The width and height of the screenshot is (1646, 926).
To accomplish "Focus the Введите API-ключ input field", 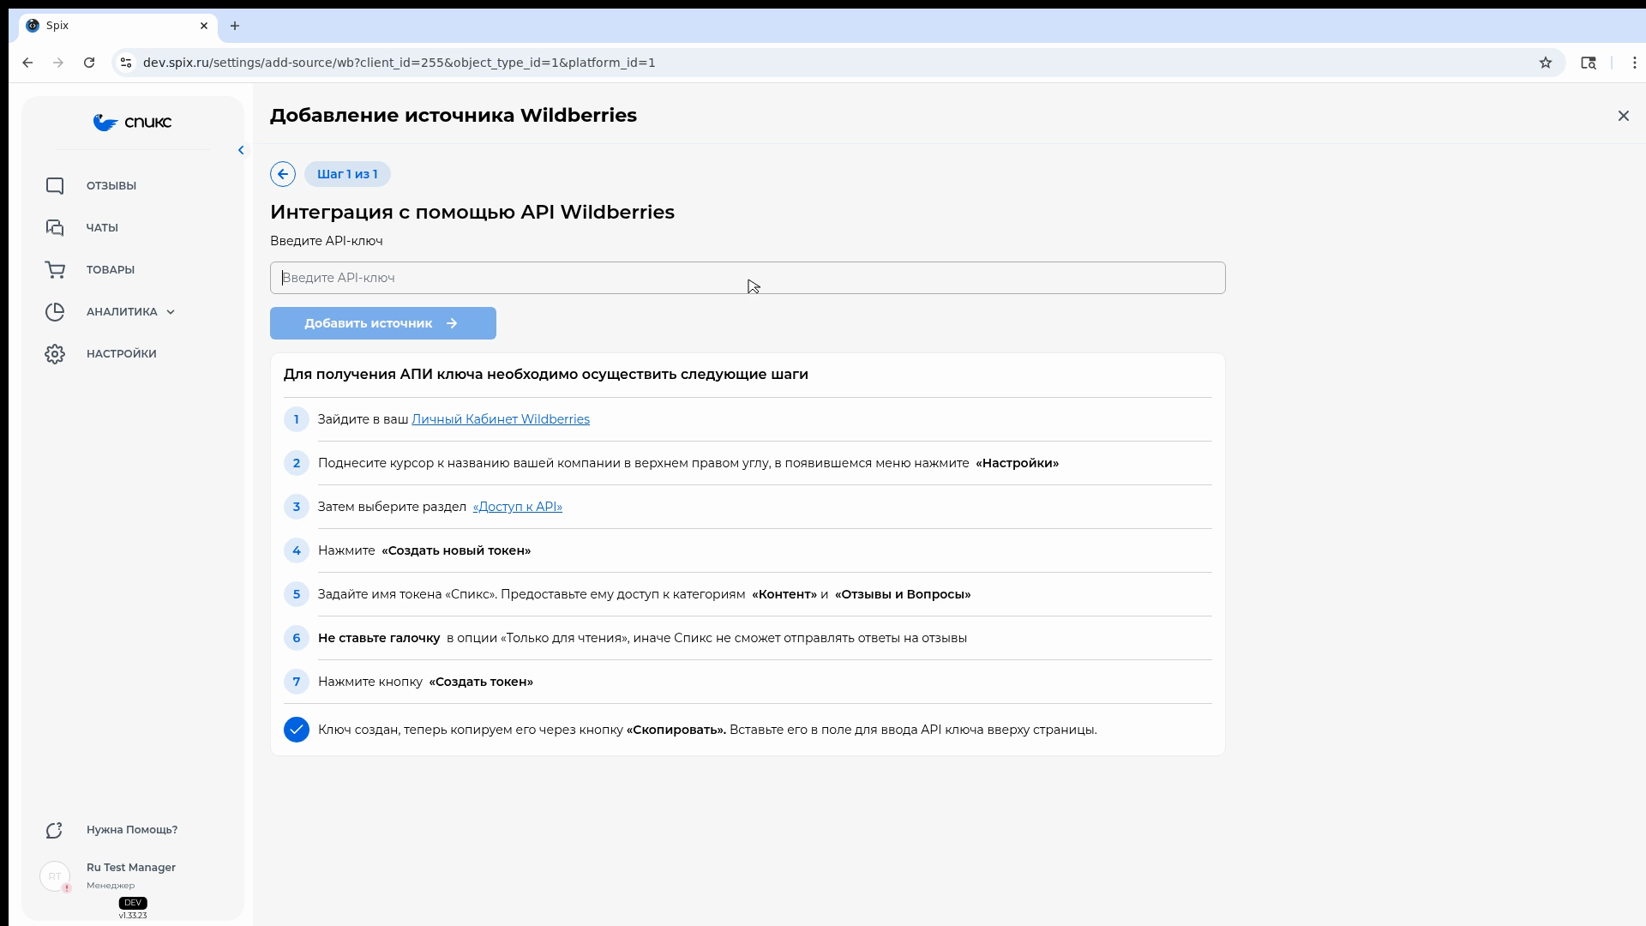I will (748, 278).
